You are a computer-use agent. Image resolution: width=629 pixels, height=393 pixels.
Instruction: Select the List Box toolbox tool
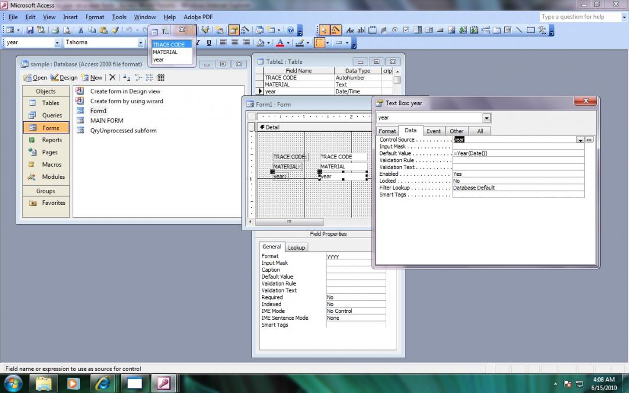tap(429, 30)
